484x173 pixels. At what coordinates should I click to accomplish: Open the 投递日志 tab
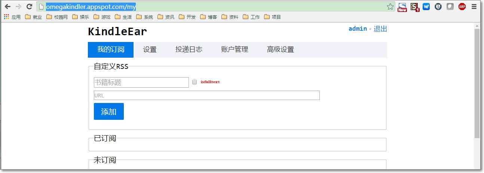tap(189, 49)
